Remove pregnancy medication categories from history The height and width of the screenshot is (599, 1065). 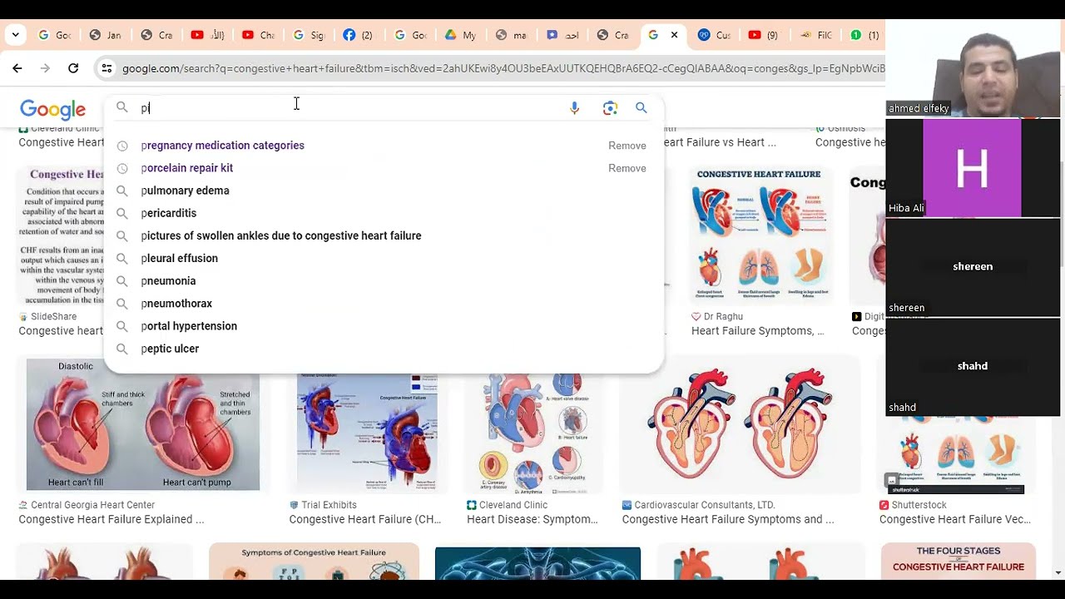coord(627,146)
